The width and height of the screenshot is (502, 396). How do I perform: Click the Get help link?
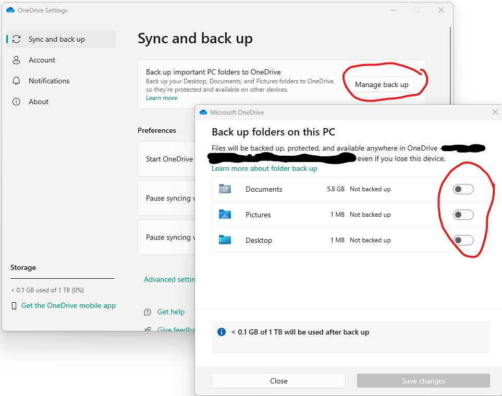[171, 312]
